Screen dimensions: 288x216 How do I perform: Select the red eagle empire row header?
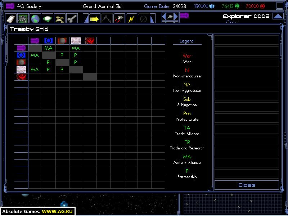click(21, 77)
